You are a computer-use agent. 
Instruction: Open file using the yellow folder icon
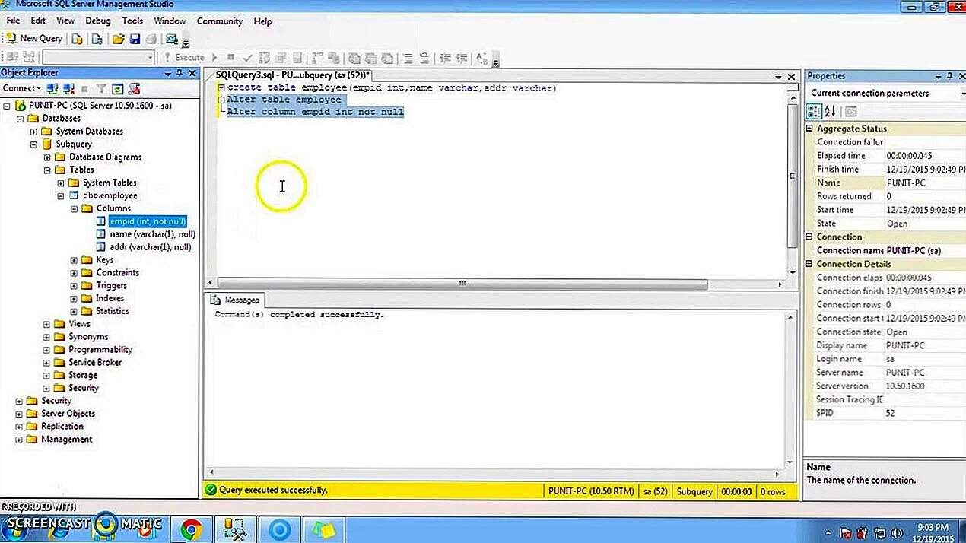coord(118,39)
